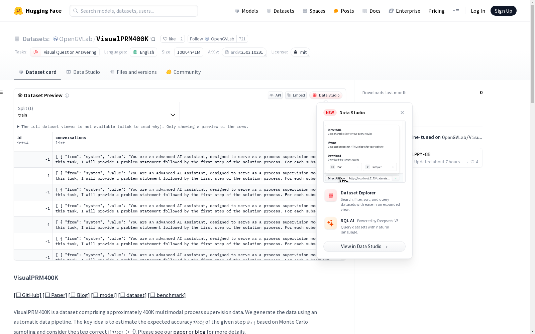The height and width of the screenshot is (334, 535).
Task: Open the Blog link in the bracketed list
Action: (x=79, y=295)
